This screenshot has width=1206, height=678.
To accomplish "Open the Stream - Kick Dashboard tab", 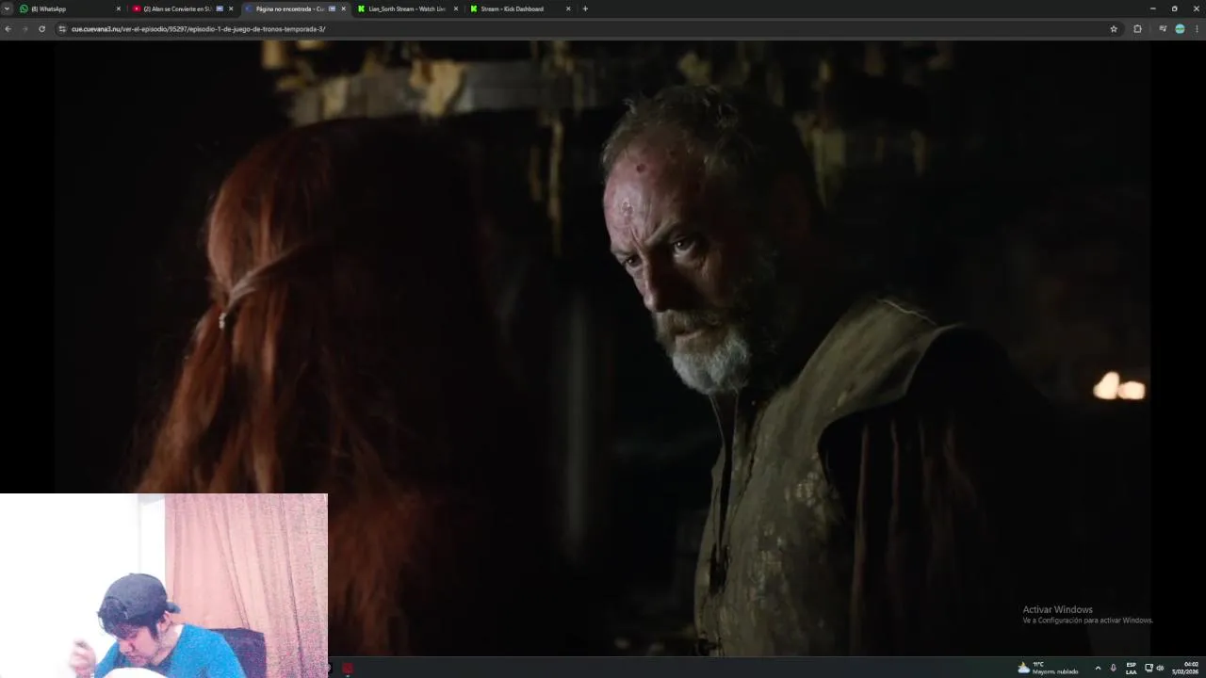I will point(519,8).
